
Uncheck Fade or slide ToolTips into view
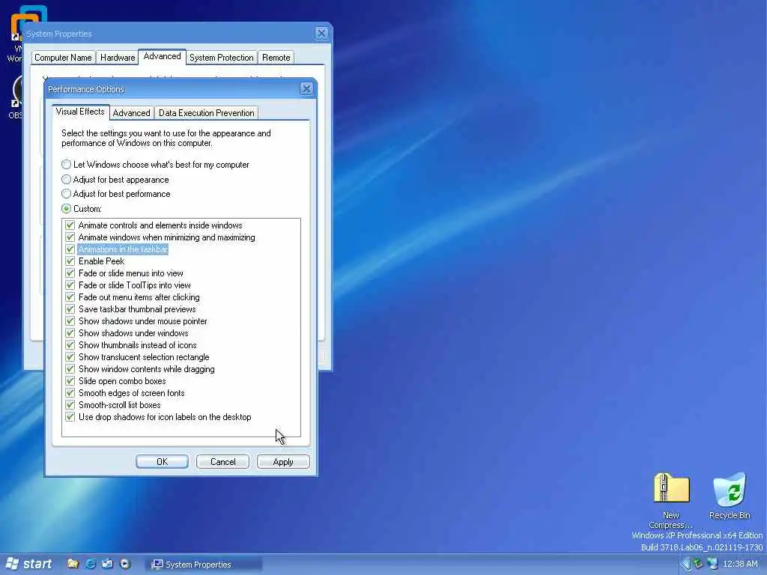[70, 285]
